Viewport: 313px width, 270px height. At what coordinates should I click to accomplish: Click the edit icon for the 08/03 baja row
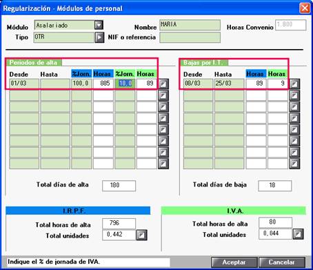[294, 84]
